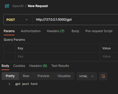This screenshot has width=118, height=94.
Task: Click the query param Value input cell
Action: pos(109,56)
